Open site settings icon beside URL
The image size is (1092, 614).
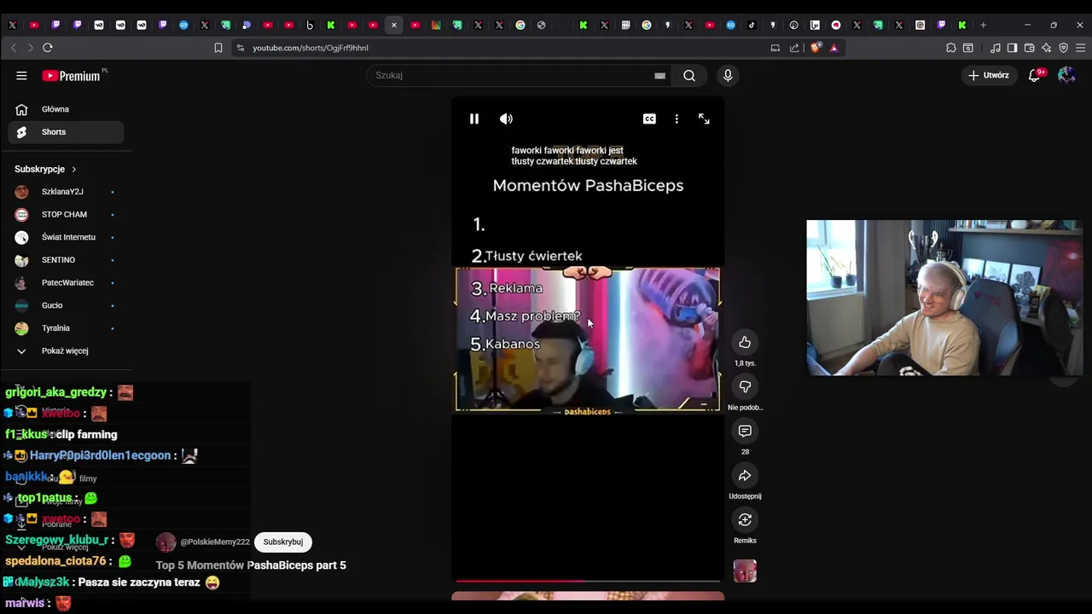click(241, 48)
